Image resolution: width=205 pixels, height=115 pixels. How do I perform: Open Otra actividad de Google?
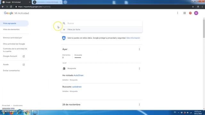(14, 44)
